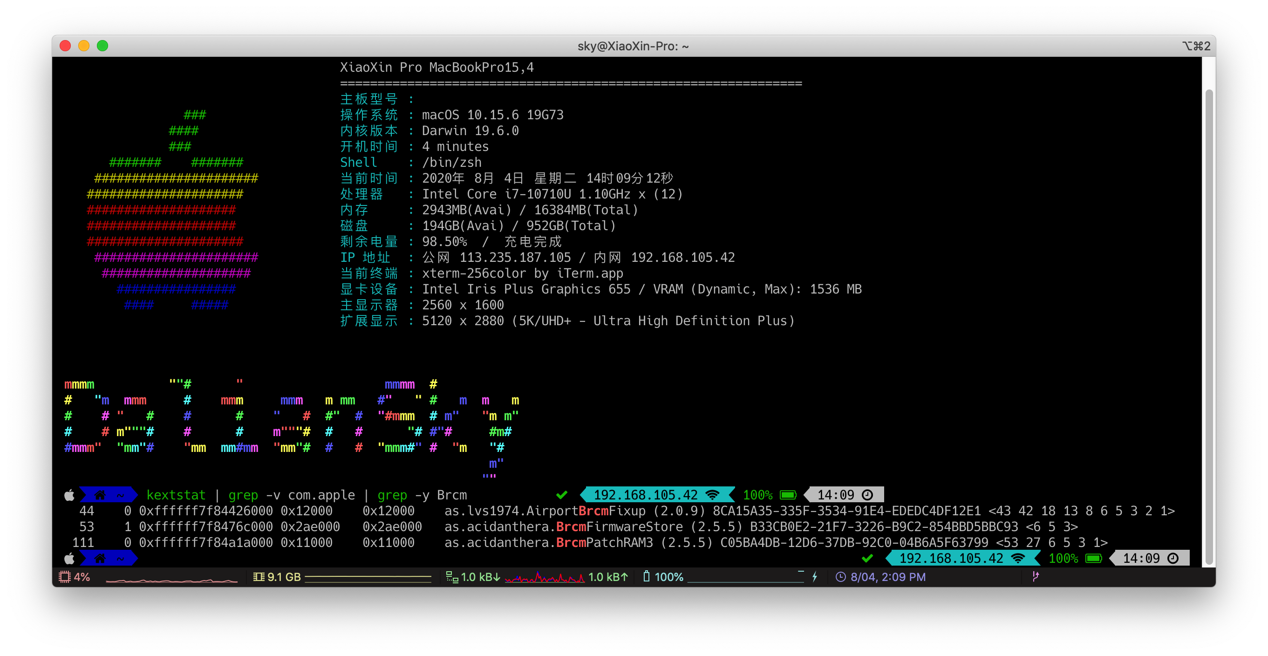Click battery icon on the kextstat prompt line
Viewport: 1268px width, 656px height.
tap(788, 494)
